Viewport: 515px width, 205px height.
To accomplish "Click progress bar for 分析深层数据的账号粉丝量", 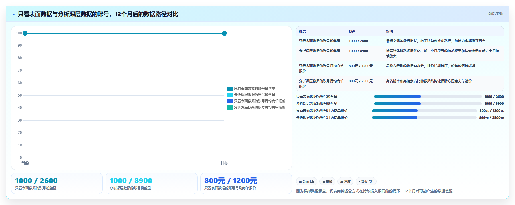I will [428, 104].
